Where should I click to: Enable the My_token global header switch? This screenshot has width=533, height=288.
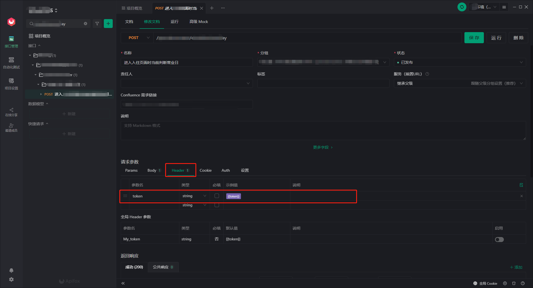point(499,240)
